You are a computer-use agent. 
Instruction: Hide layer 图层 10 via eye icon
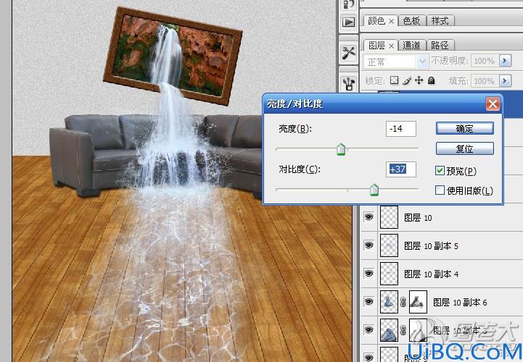coord(368,217)
